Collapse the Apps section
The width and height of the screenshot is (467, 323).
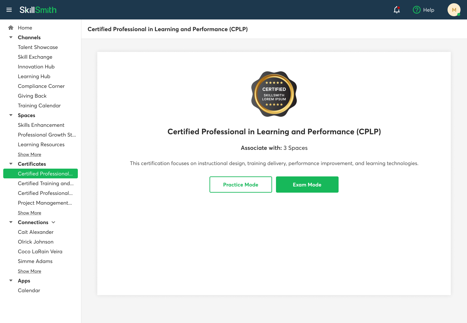(x=11, y=281)
